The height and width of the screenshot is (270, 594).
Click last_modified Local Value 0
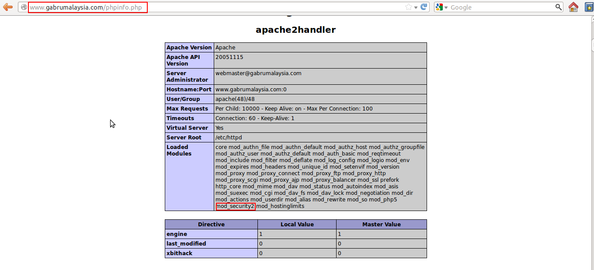click(x=297, y=244)
